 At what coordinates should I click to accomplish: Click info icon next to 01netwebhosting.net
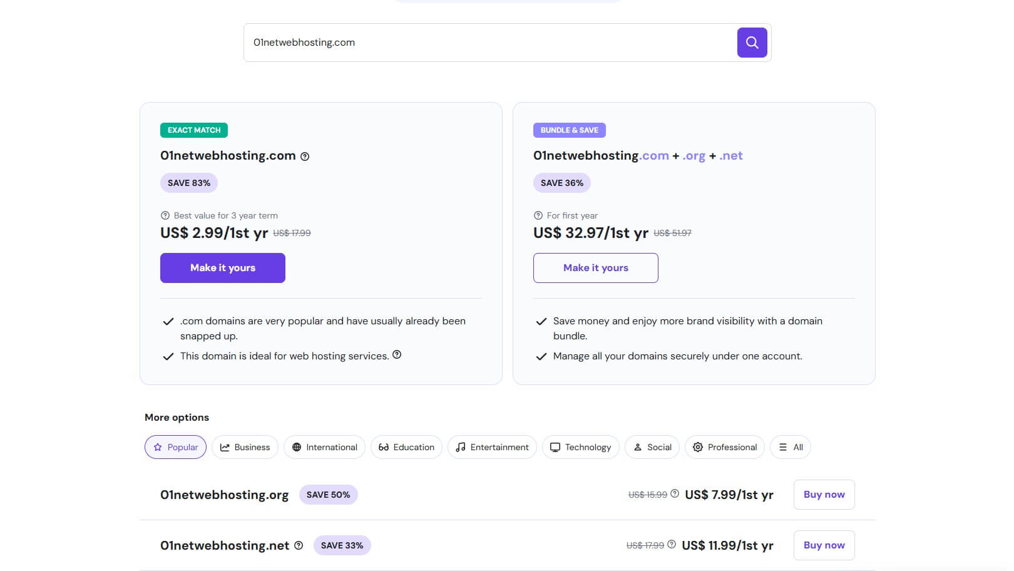(x=299, y=545)
